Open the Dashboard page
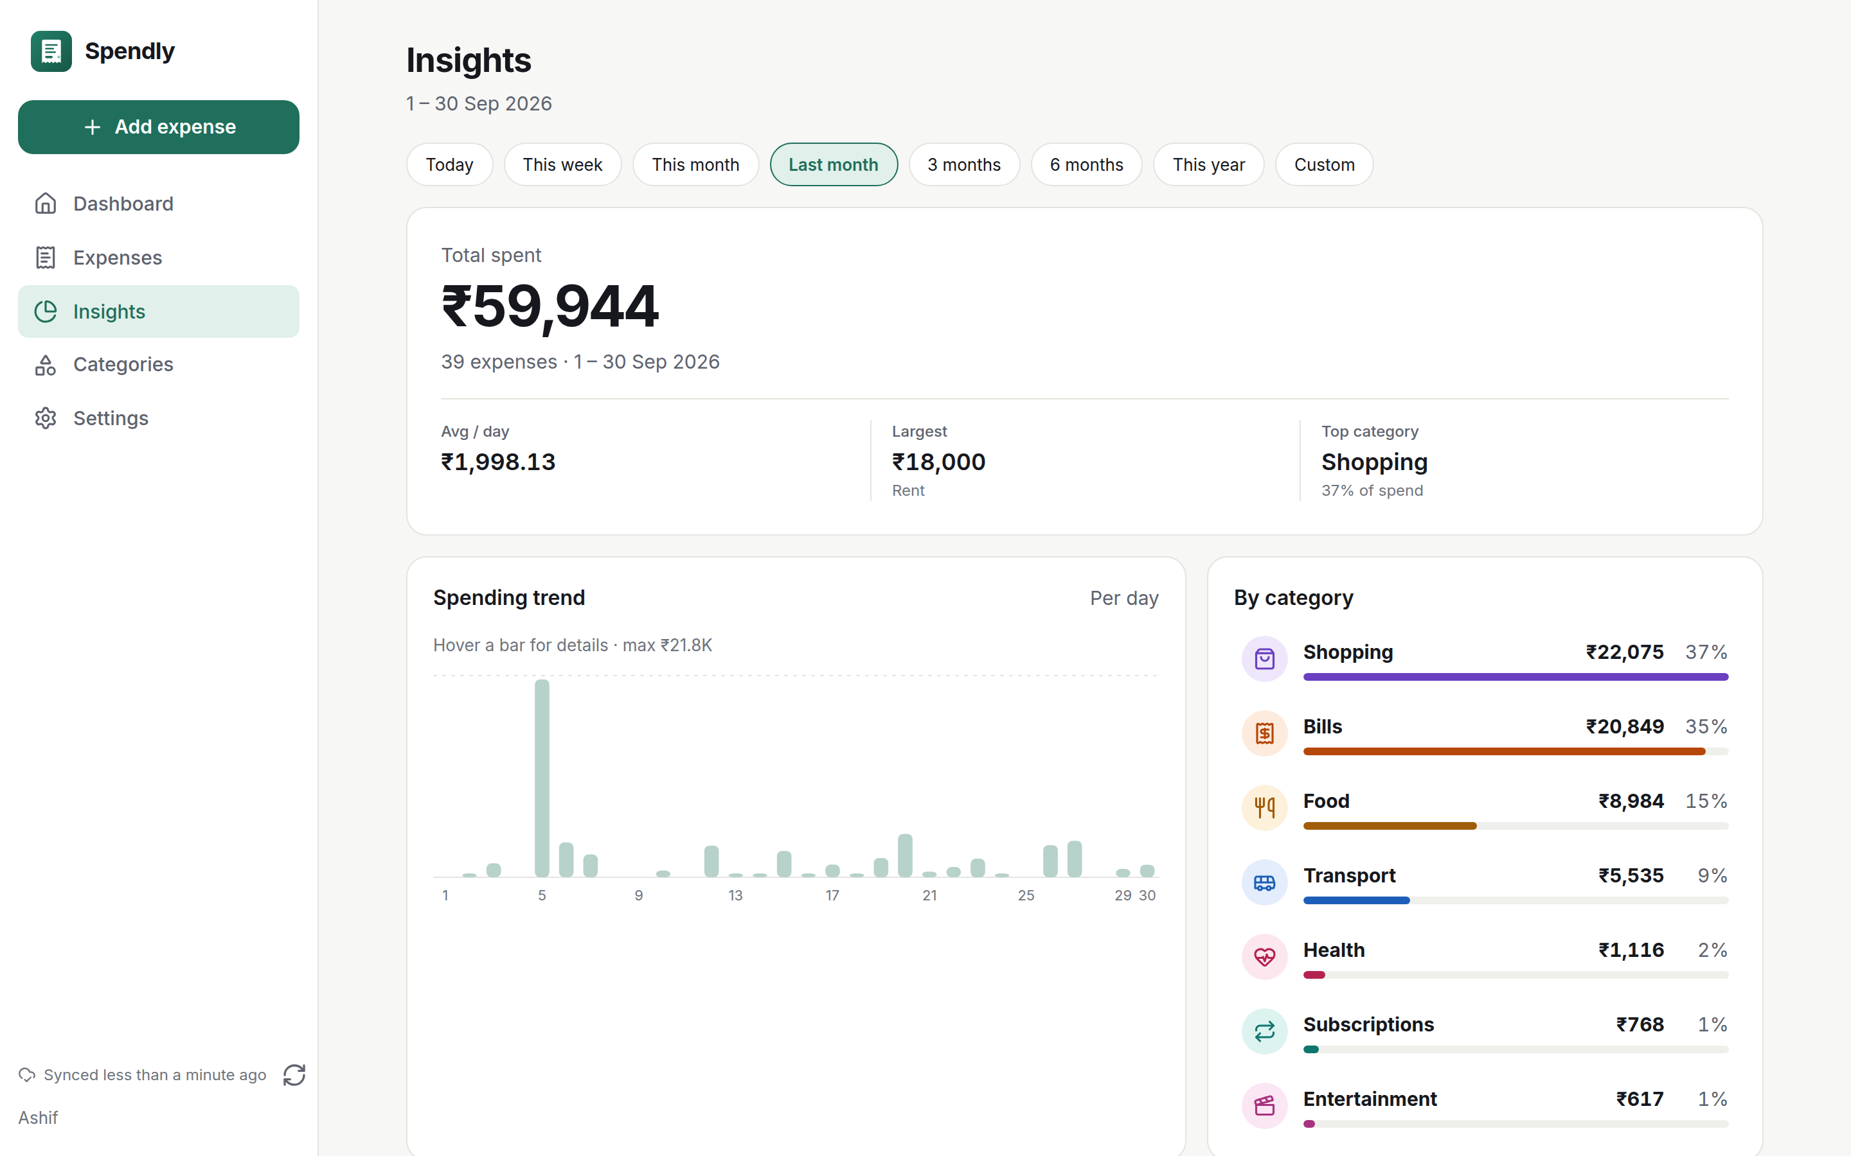1851x1156 pixels. tap(158, 204)
